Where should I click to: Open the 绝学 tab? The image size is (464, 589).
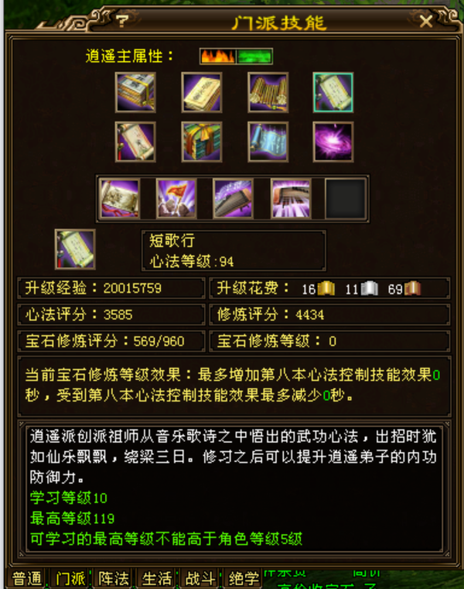click(x=244, y=578)
